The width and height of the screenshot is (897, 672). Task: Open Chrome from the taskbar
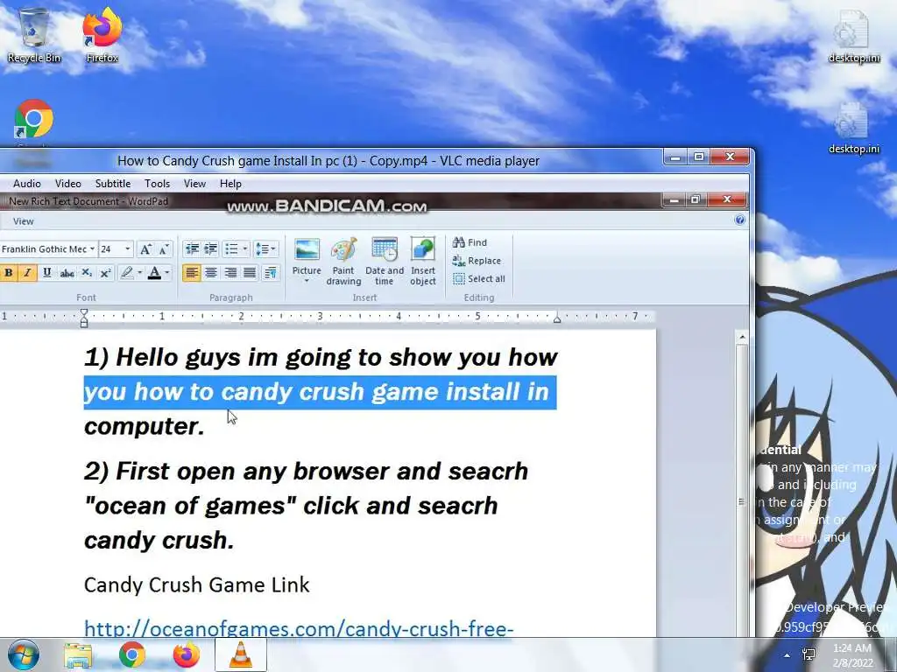132,655
